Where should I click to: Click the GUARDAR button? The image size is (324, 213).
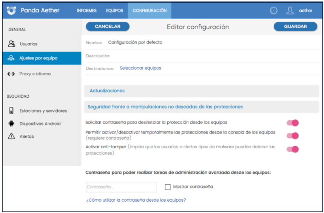click(295, 26)
